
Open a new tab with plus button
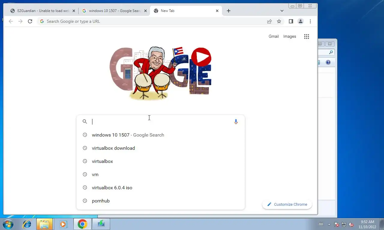coord(229,11)
